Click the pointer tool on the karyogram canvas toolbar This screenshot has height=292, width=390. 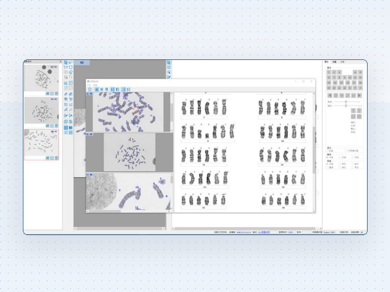[169, 62]
